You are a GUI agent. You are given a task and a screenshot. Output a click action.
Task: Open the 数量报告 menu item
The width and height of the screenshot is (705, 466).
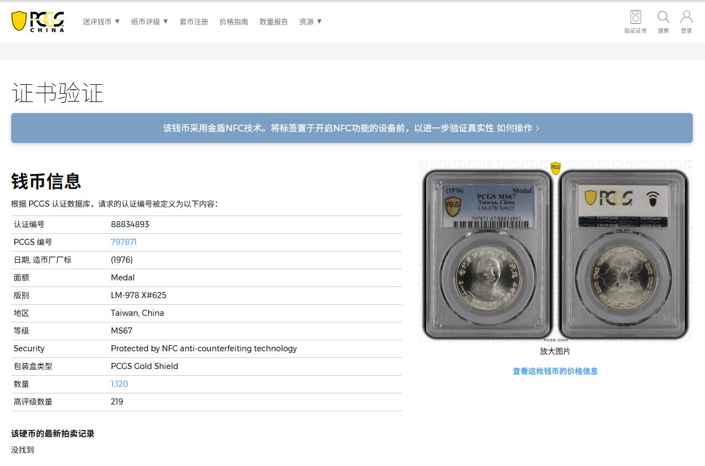(274, 22)
